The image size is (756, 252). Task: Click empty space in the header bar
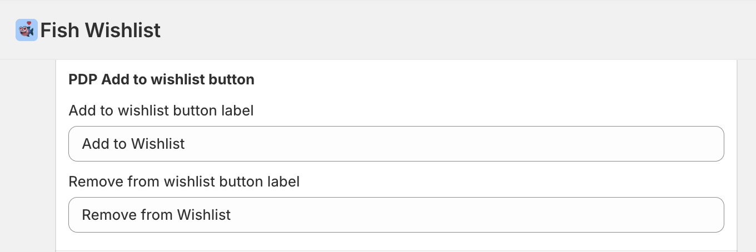445,30
